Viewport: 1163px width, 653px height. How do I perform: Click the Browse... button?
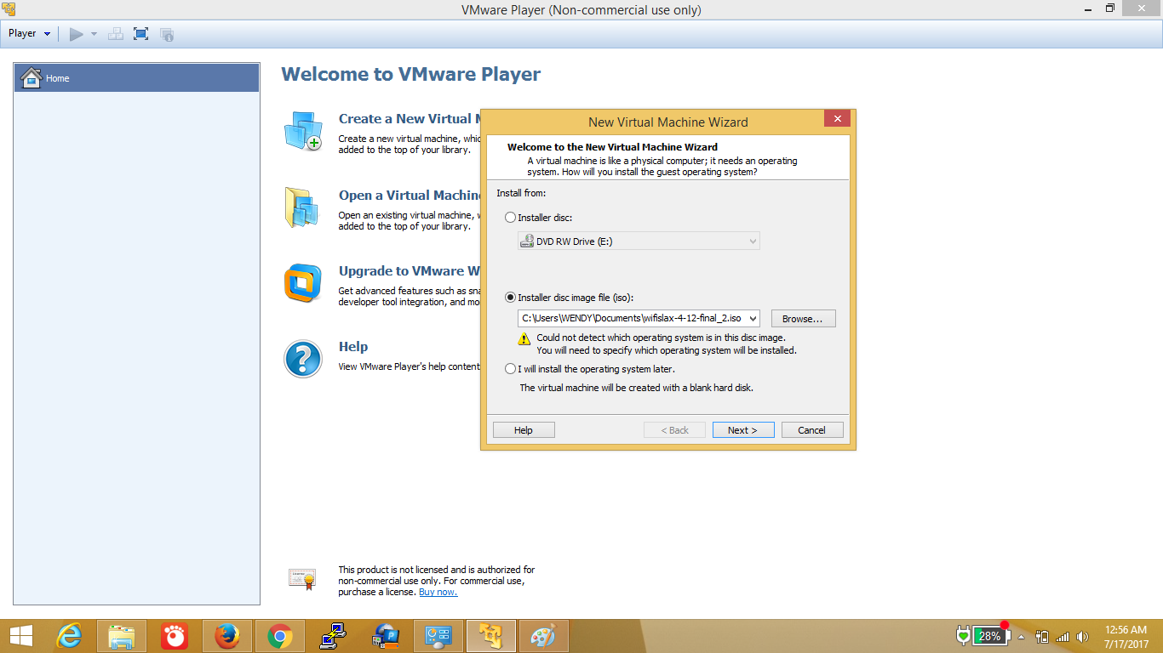tap(803, 319)
